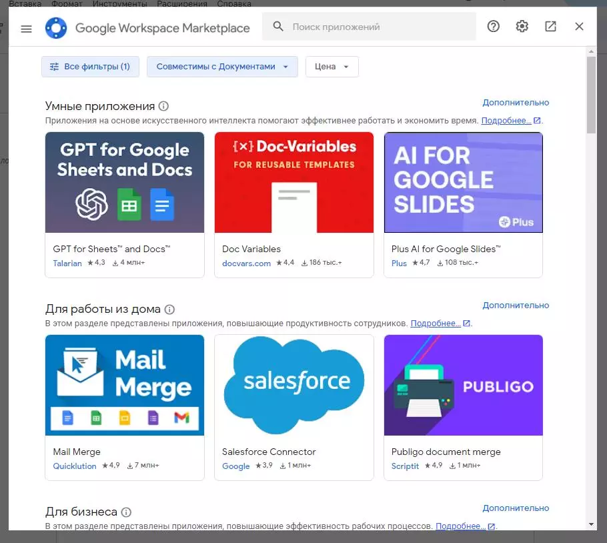Open the Цена dropdown
607x543 pixels.
[x=332, y=67]
